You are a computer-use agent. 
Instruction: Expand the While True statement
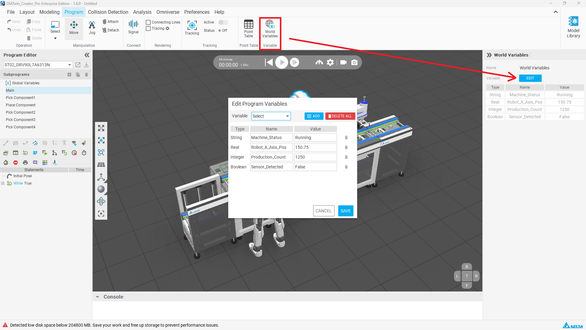coord(3,183)
